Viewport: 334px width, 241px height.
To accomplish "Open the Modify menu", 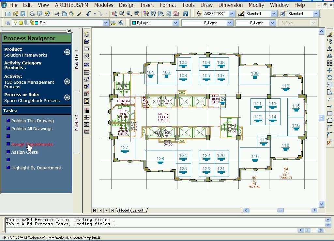I will (x=256, y=5).
